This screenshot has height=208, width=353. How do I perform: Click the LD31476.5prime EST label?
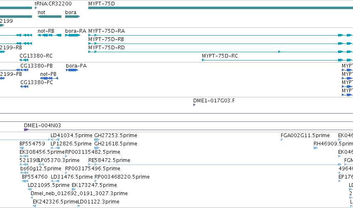coord(72,177)
